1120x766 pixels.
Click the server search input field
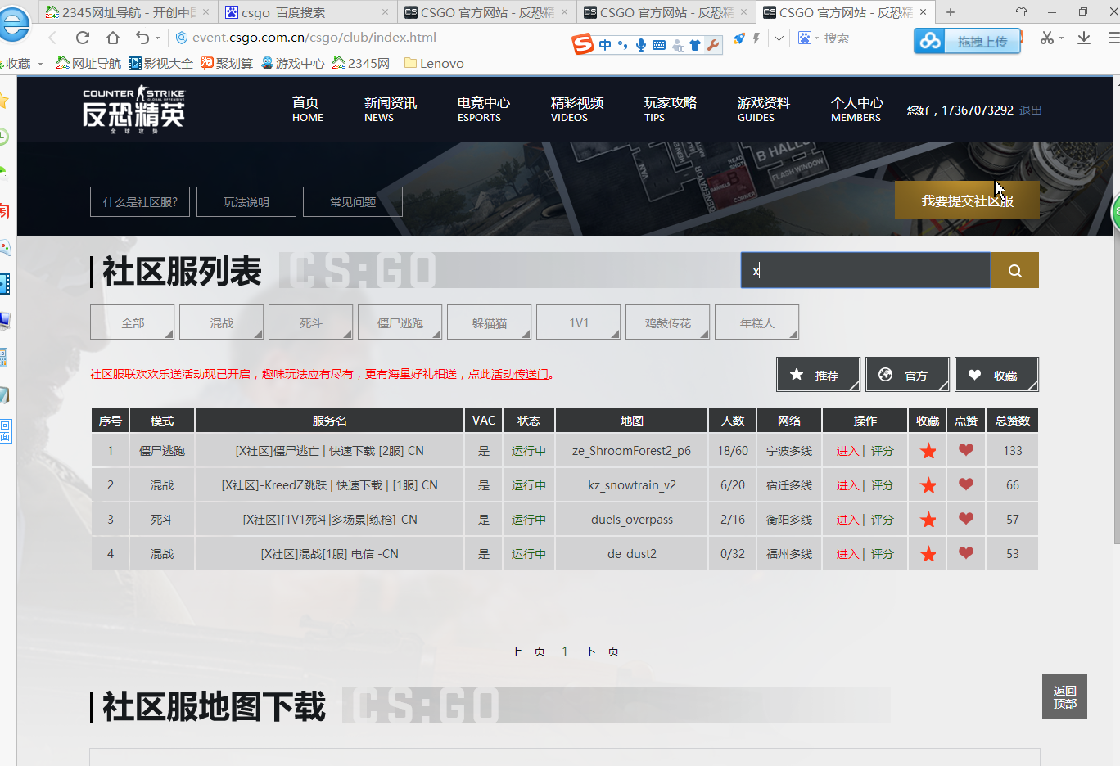pos(865,271)
